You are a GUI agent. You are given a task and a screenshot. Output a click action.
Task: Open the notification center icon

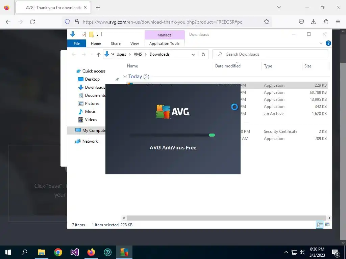point(336,252)
